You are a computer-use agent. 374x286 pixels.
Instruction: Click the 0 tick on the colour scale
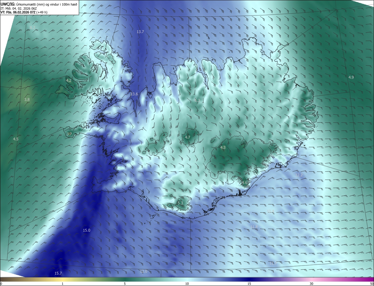pos(1,284)
